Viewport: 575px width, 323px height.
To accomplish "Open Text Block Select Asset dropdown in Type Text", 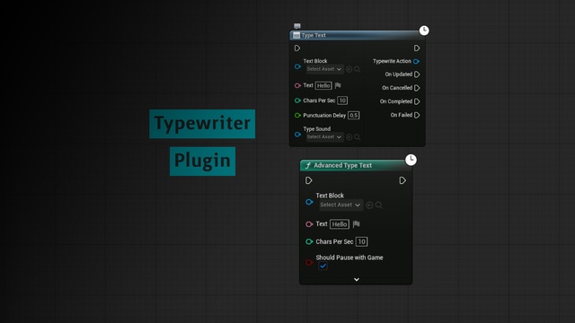I will pos(324,69).
